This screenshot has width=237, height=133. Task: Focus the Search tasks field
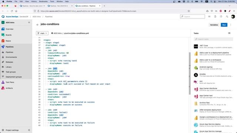coord(213,39)
